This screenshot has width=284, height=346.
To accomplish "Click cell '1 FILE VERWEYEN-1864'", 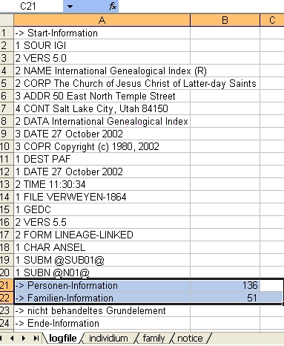I will 102,197.
